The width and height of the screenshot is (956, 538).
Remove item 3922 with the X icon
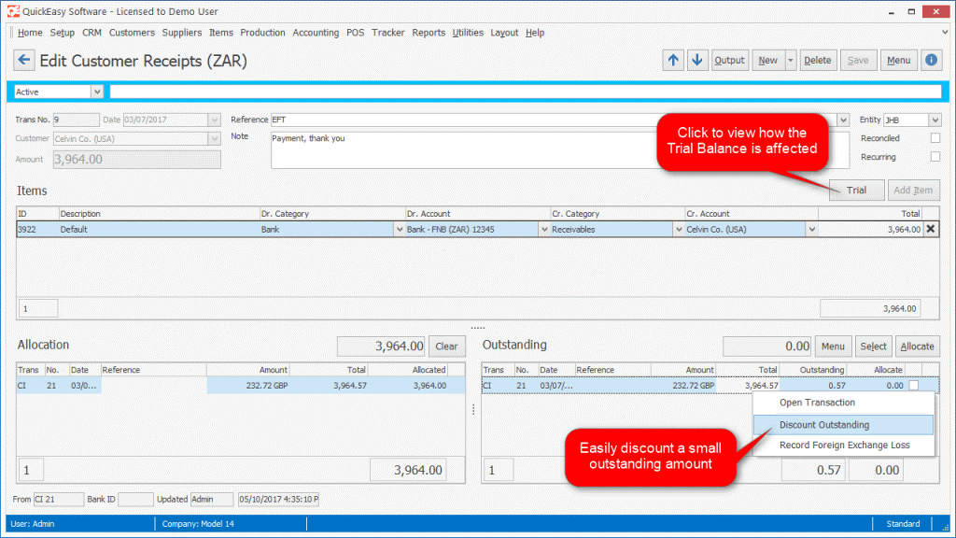pos(931,230)
